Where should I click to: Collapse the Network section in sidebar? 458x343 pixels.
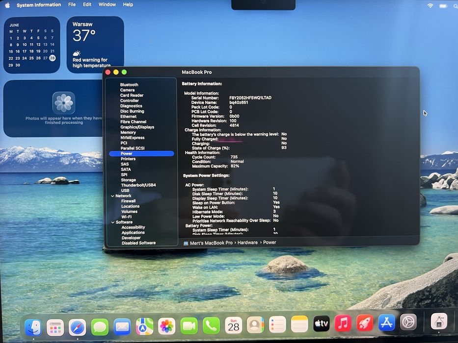click(113, 196)
